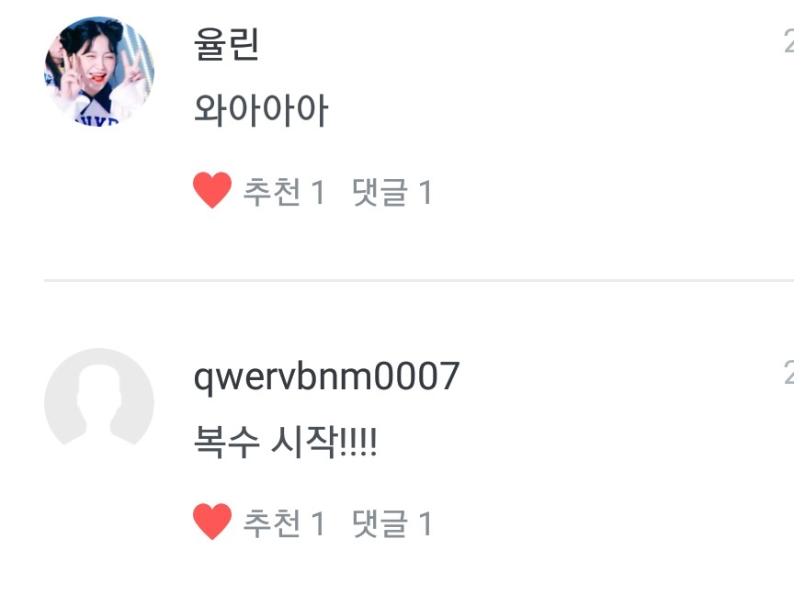
Task: Click the 추천 count number on qwervbnm0007's comment
Action: [318, 523]
